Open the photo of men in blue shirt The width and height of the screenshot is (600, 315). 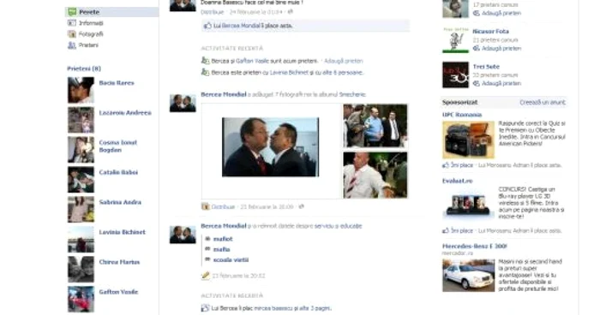pos(375,126)
